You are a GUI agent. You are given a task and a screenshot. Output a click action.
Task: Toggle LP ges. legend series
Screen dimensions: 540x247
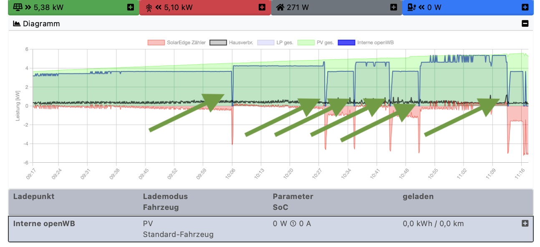pyautogui.click(x=275, y=43)
